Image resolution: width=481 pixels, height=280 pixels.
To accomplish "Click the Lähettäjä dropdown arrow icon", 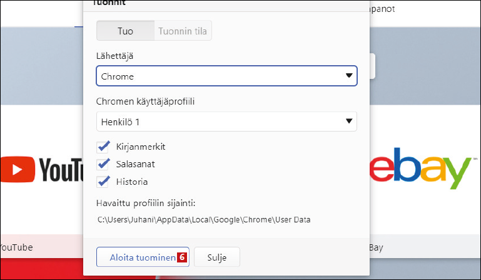I will pos(349,76).
